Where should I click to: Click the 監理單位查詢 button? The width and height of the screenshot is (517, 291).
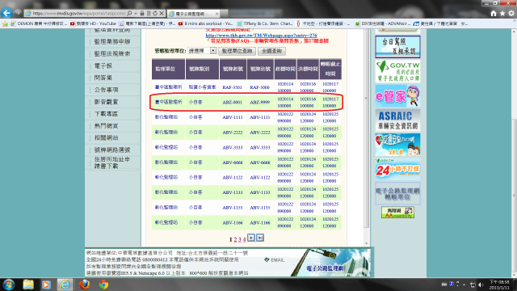(x=237, y=51)
